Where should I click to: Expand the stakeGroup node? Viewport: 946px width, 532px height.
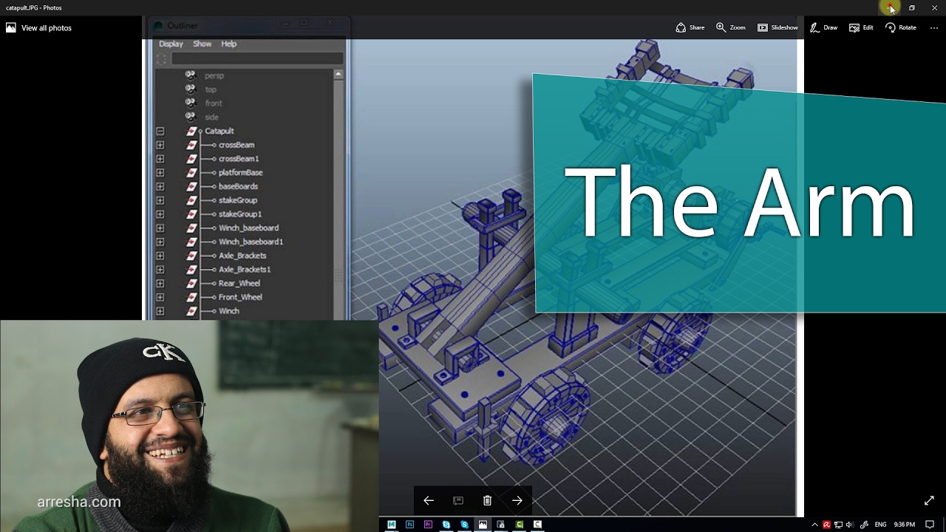(160, 200)
